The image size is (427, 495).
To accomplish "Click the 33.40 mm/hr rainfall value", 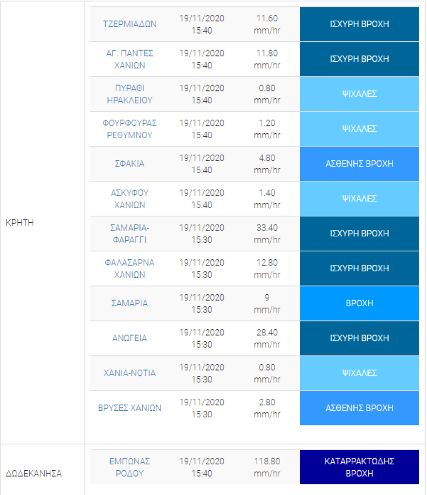I will [267, 233].
